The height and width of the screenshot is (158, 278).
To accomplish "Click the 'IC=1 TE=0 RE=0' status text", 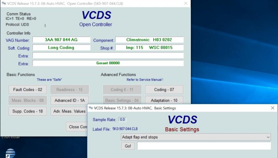I will coord(21,19).
